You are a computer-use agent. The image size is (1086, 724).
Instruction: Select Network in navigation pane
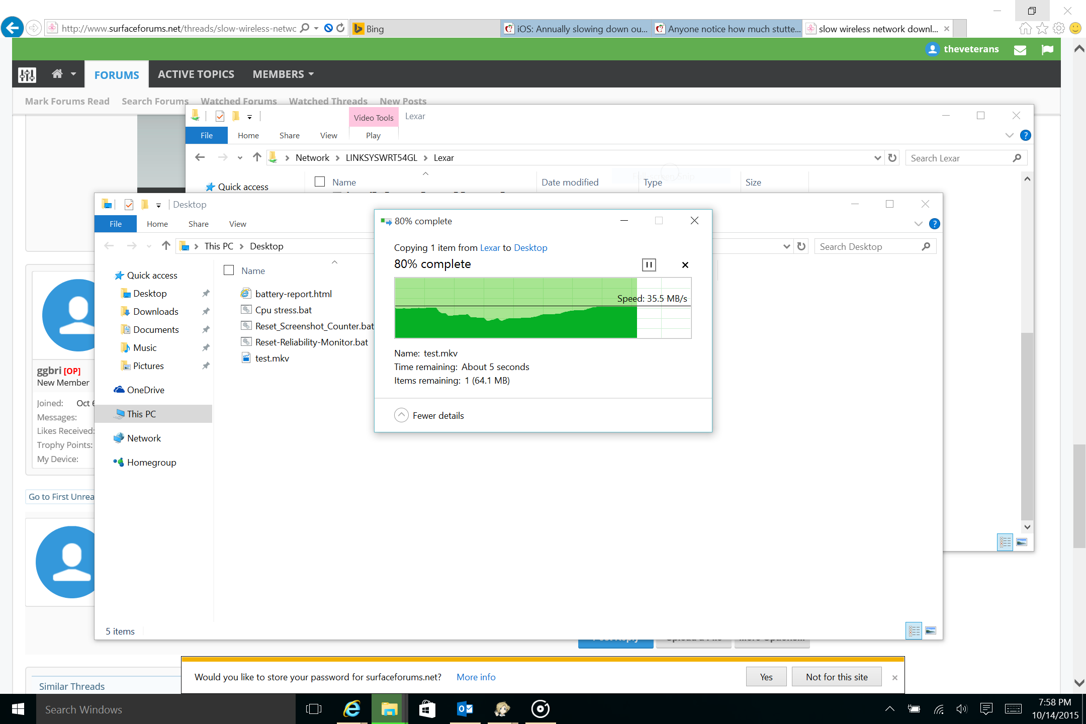click(x=144, y=438)
